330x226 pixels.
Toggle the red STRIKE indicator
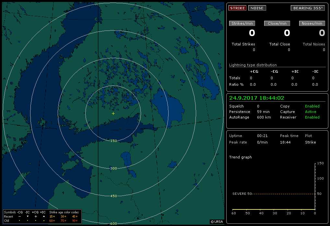click(x=237, y=8)
